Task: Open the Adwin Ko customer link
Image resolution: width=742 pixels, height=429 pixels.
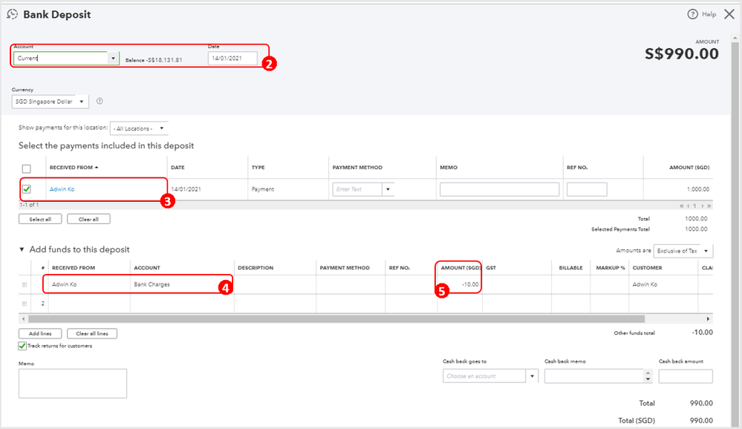Action: point(62,189)
